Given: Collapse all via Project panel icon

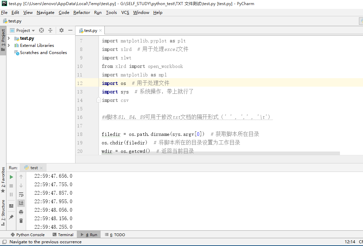Looking at the screenshot, I should pyautogui.click(x=50, y=30).
